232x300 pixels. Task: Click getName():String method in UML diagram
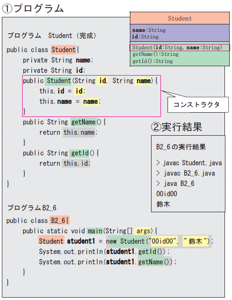155,54
